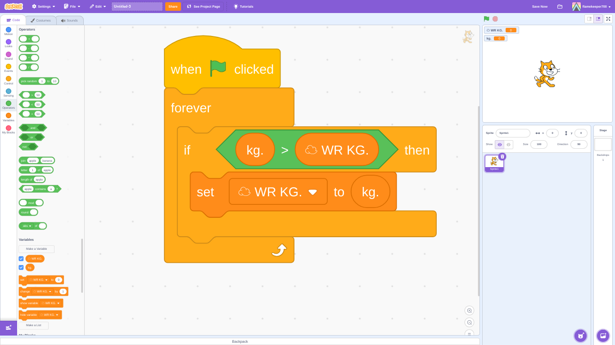The height and width of the screenshot is (345, 615).
Task: Click Save Now link
Action: (x=540, y=6)
